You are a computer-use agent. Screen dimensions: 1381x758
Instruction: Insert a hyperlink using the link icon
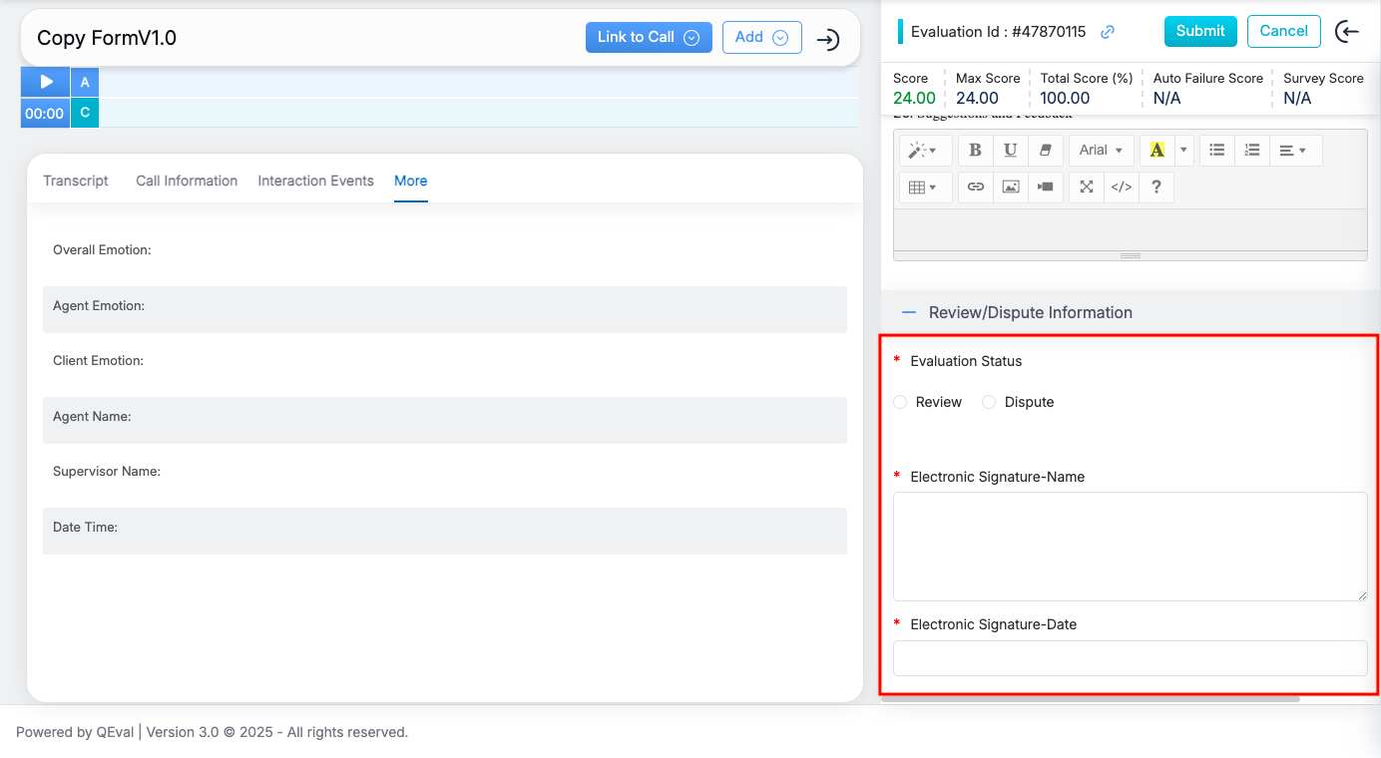click(x=975, y=187)
